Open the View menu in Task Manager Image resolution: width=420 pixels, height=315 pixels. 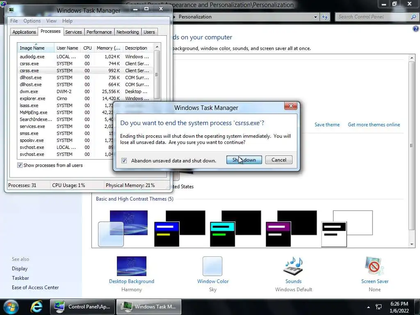[x=51, y=21]
